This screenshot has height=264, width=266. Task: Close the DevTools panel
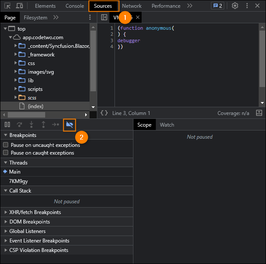(x=257, y=6)
